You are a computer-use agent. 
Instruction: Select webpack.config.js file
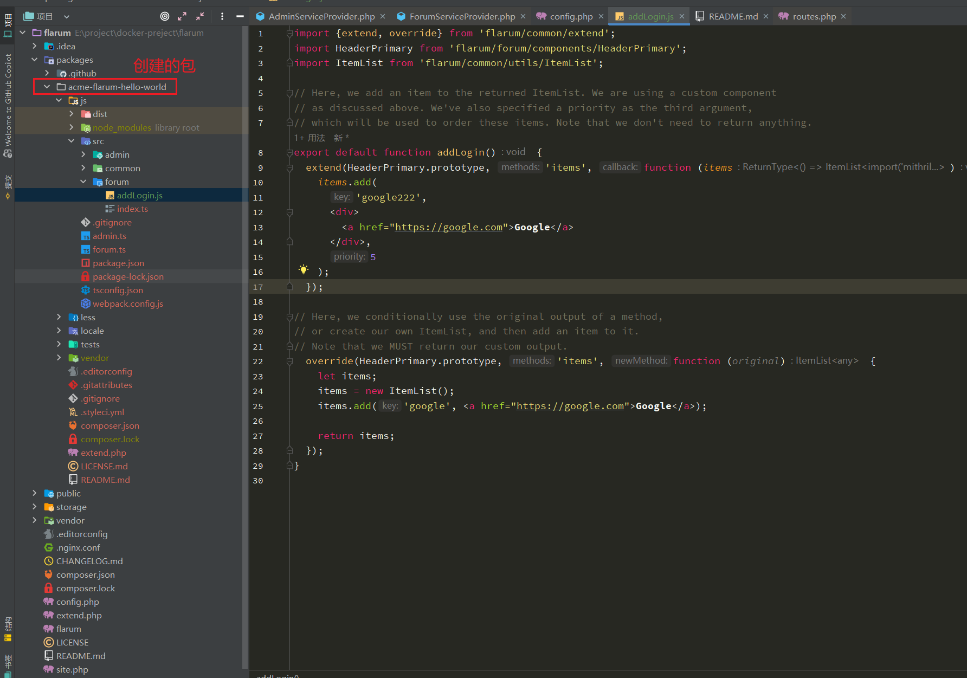(x=128, y=304)
